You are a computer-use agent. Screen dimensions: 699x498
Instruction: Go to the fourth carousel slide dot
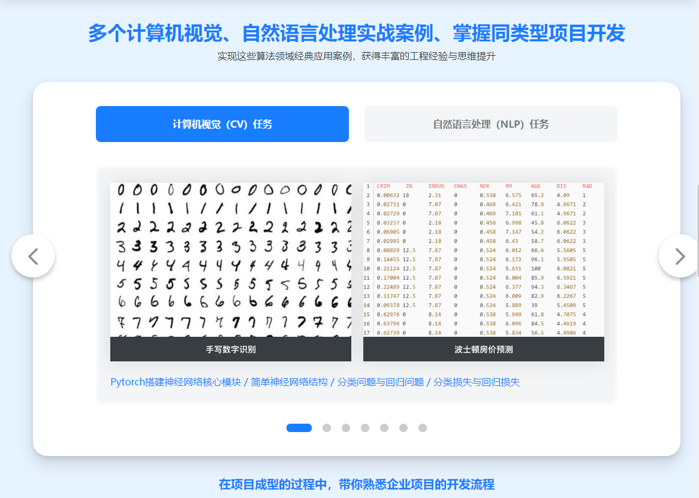click(x=365, y=428)
